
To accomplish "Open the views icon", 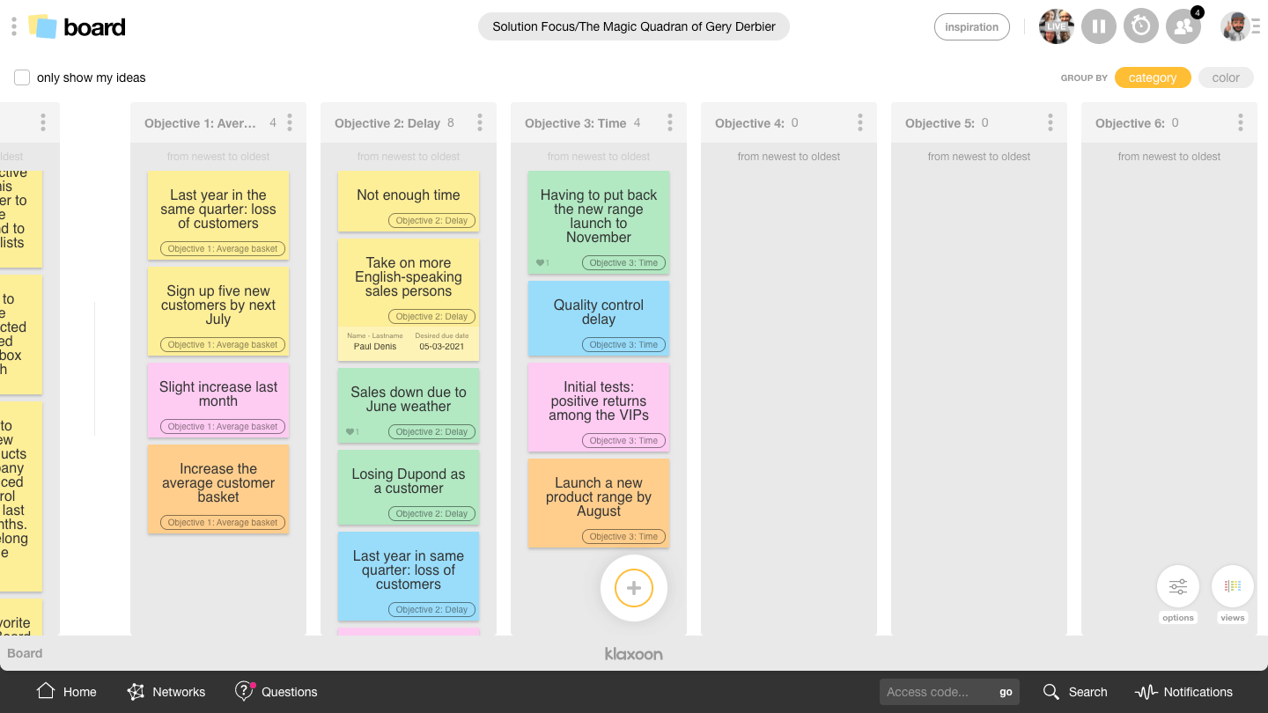I will pos(1232,587).
